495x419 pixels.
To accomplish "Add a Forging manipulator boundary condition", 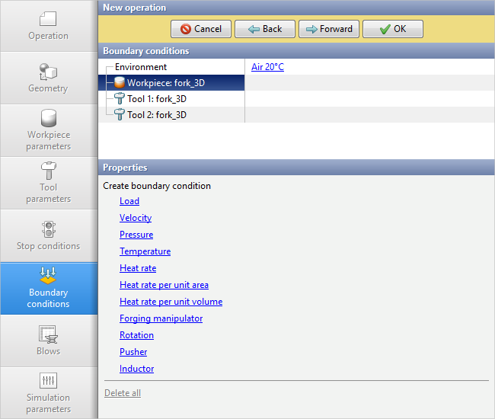I will coord(161,318).
